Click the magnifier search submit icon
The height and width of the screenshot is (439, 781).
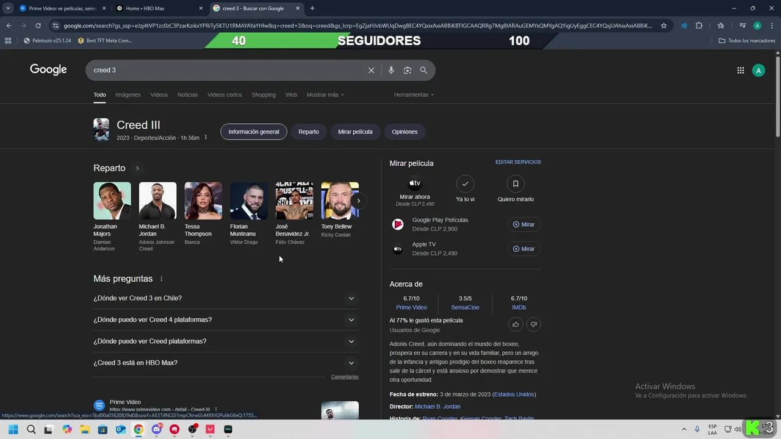coord(423,70)
